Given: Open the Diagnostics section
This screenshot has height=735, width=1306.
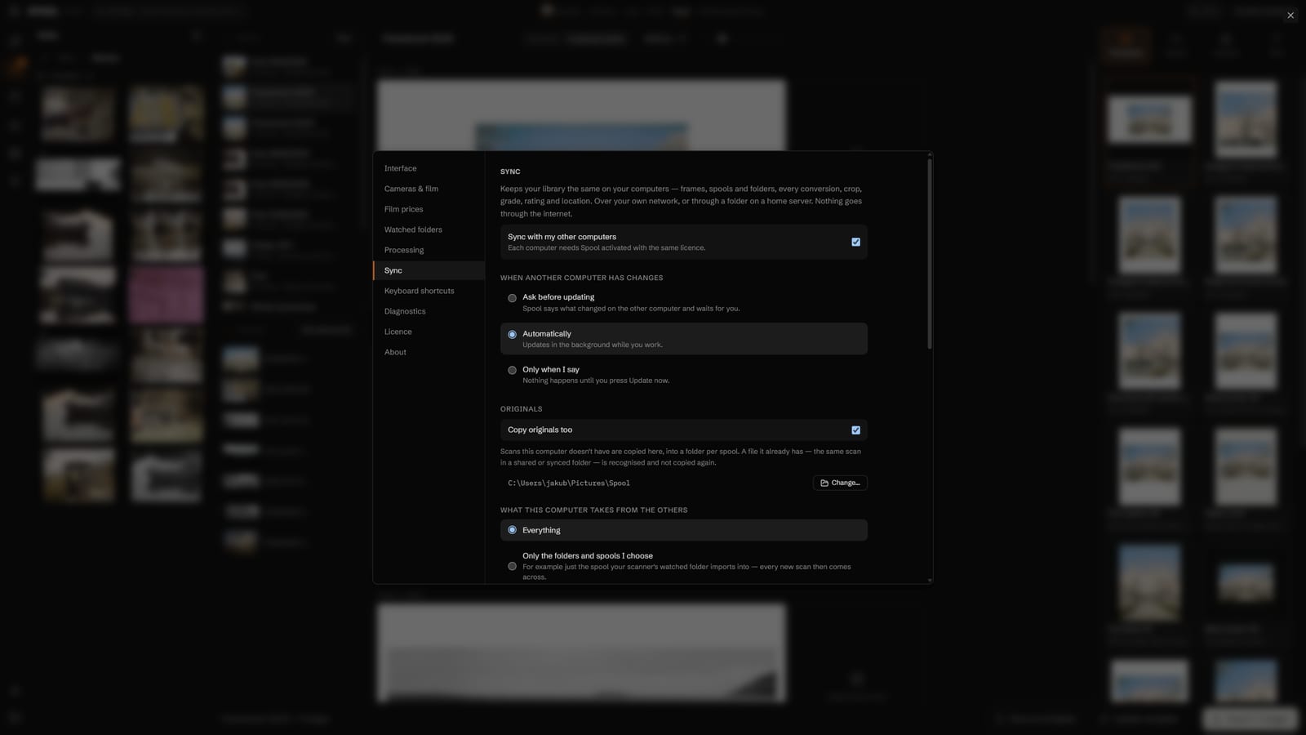Looking at the screenshot, I should [429, 311].
